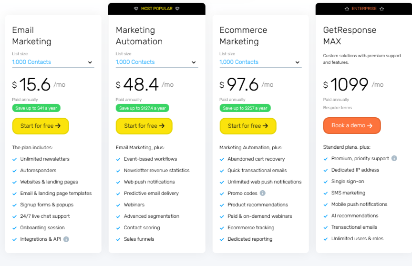The image size is (412, 266).
Task: Start for free on Ecommerce Marketing plan
Action: click(x=248, y=126)
